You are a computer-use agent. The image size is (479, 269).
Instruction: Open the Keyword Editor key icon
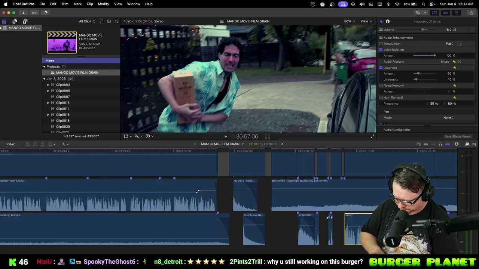tap(34, 13)
